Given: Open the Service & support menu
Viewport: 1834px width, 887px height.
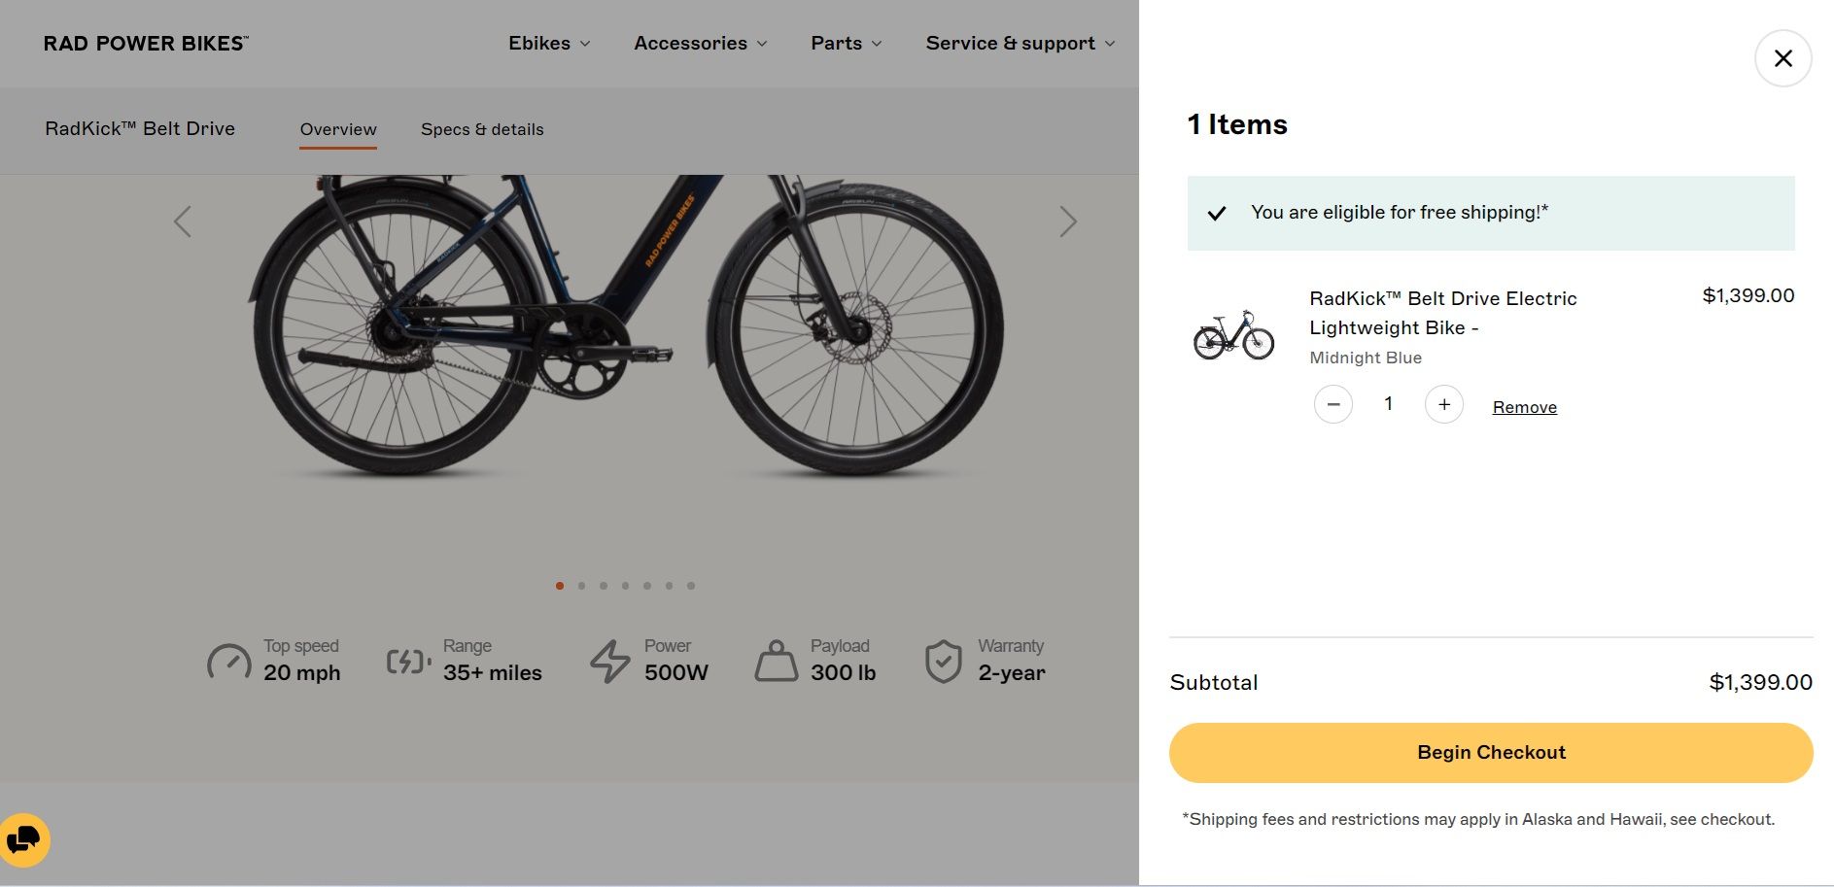Looking at the screenshot, I should (1020, 44).
